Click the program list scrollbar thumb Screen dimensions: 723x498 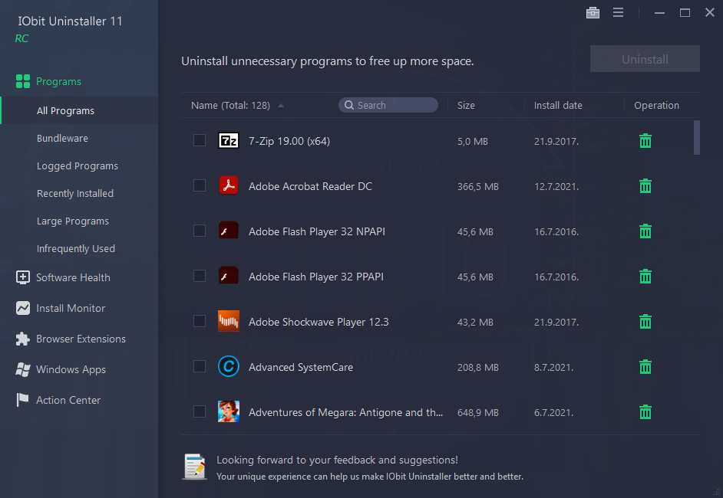(697, 138)
